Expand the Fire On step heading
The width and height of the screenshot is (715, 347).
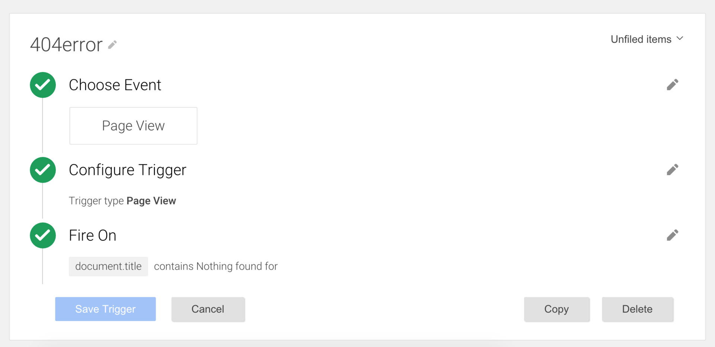pos(92,235)
